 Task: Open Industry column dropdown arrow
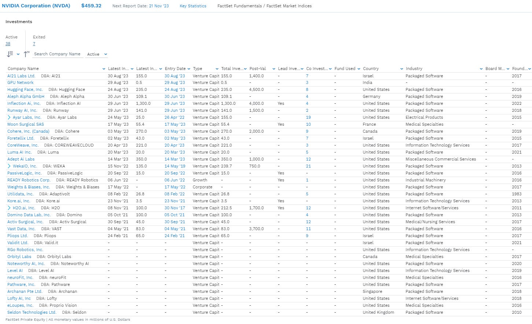click(481, 69)
